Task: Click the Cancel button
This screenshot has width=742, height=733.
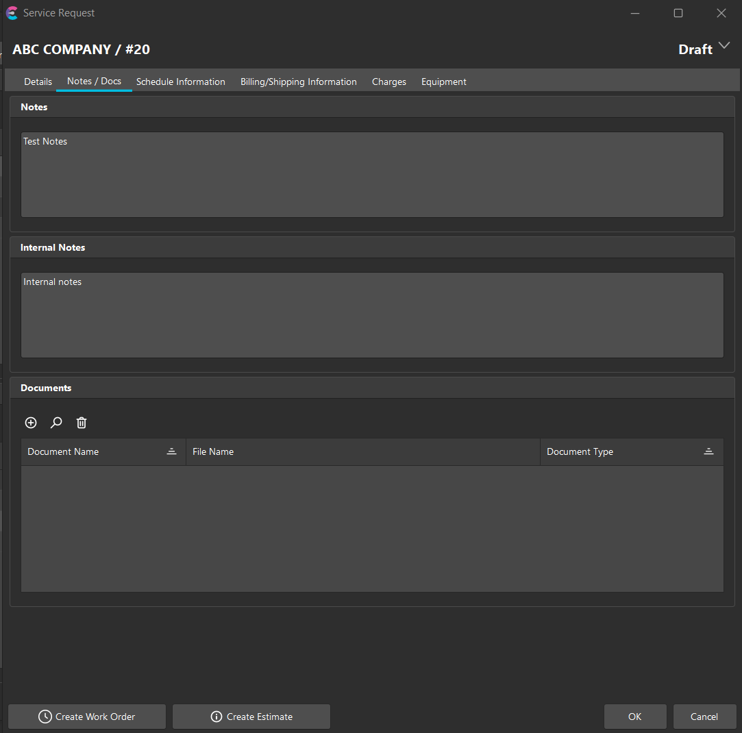Action: [x=704, y=717]
